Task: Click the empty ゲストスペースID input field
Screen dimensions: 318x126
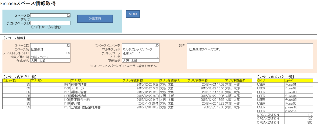Action: click(x=50, y=23)
